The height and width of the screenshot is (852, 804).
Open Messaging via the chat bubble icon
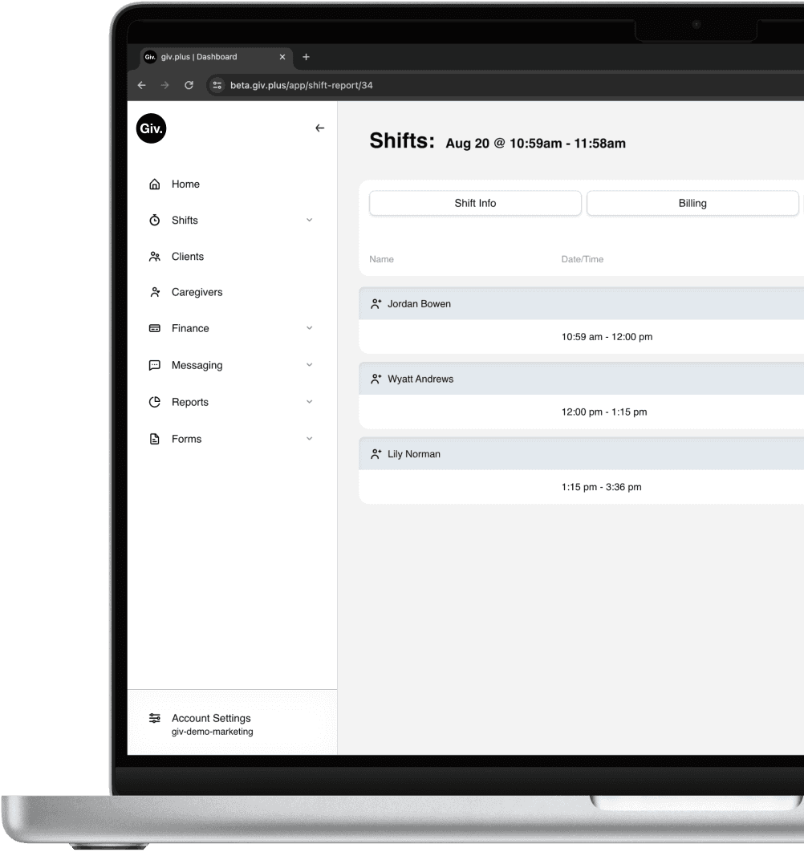click(154, 365)
